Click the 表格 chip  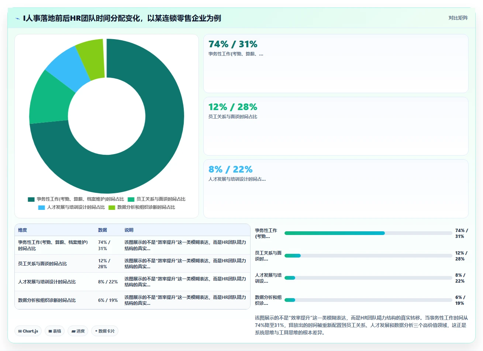[x=55, y=331]
